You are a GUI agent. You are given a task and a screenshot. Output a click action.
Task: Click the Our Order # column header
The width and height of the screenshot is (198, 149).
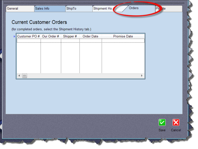[x=51, y=36]
